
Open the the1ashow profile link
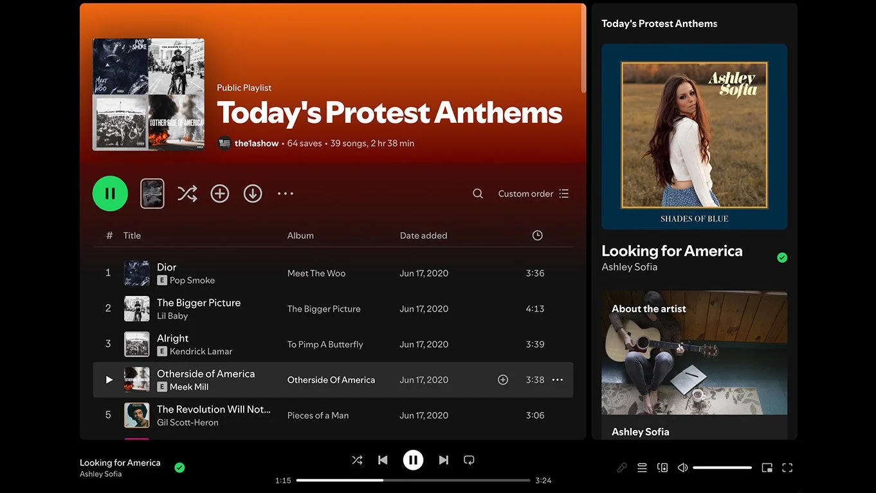257,144
